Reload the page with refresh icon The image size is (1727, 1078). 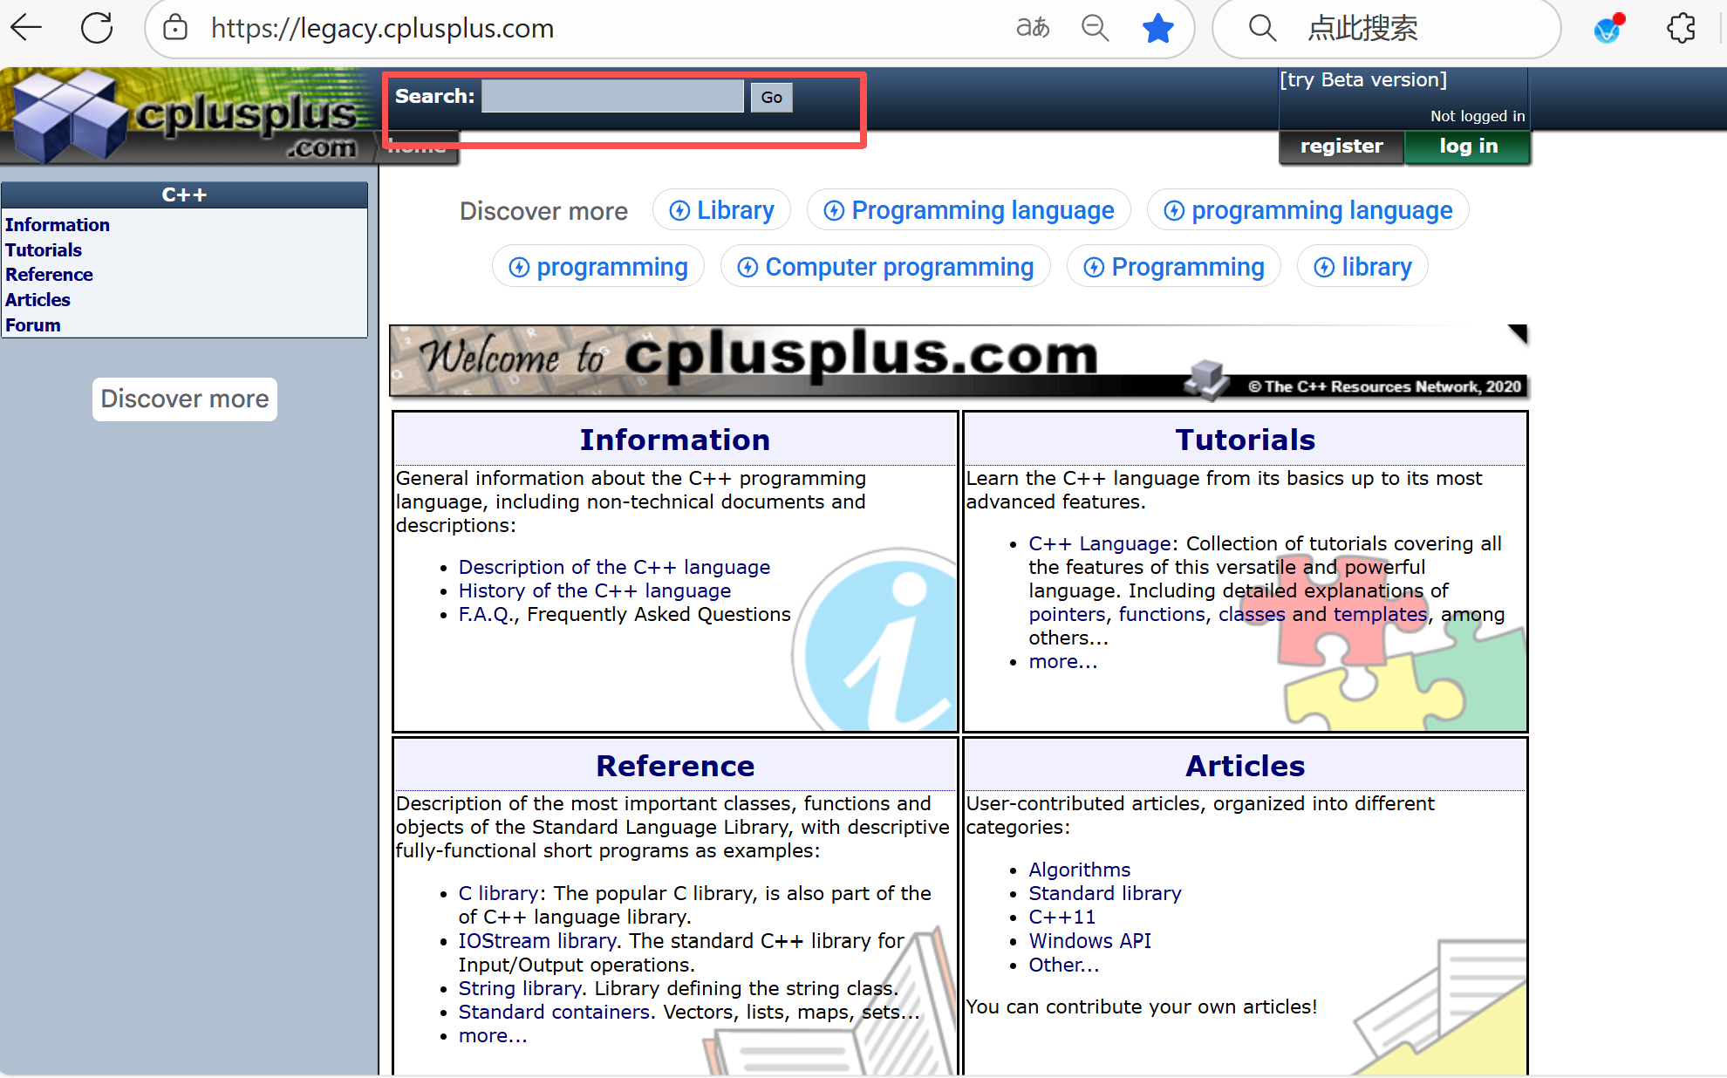tap(97, 28)
